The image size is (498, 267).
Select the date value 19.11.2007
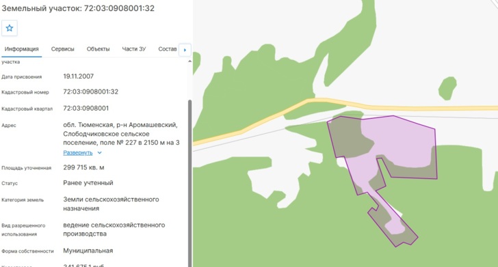pyautogui.click(x=79, y=76)
